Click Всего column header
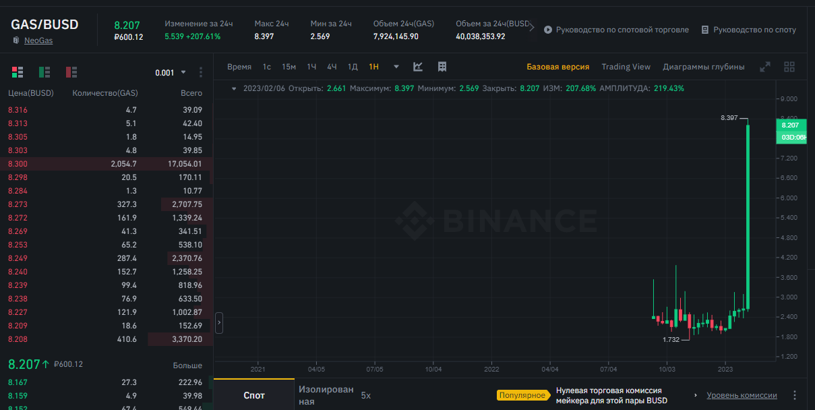Screen dimensions: 815x410 coord(191,93)
